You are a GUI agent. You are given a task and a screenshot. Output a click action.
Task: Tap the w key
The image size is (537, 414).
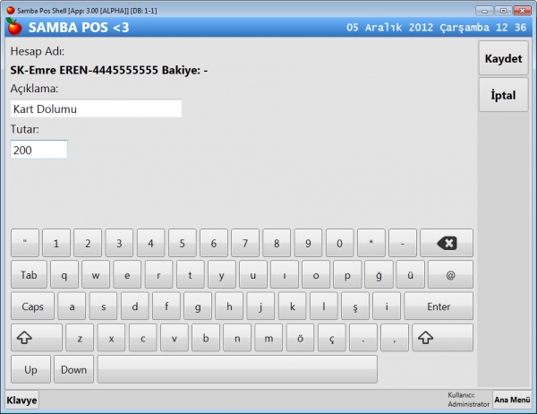click(x=96, y=275)
